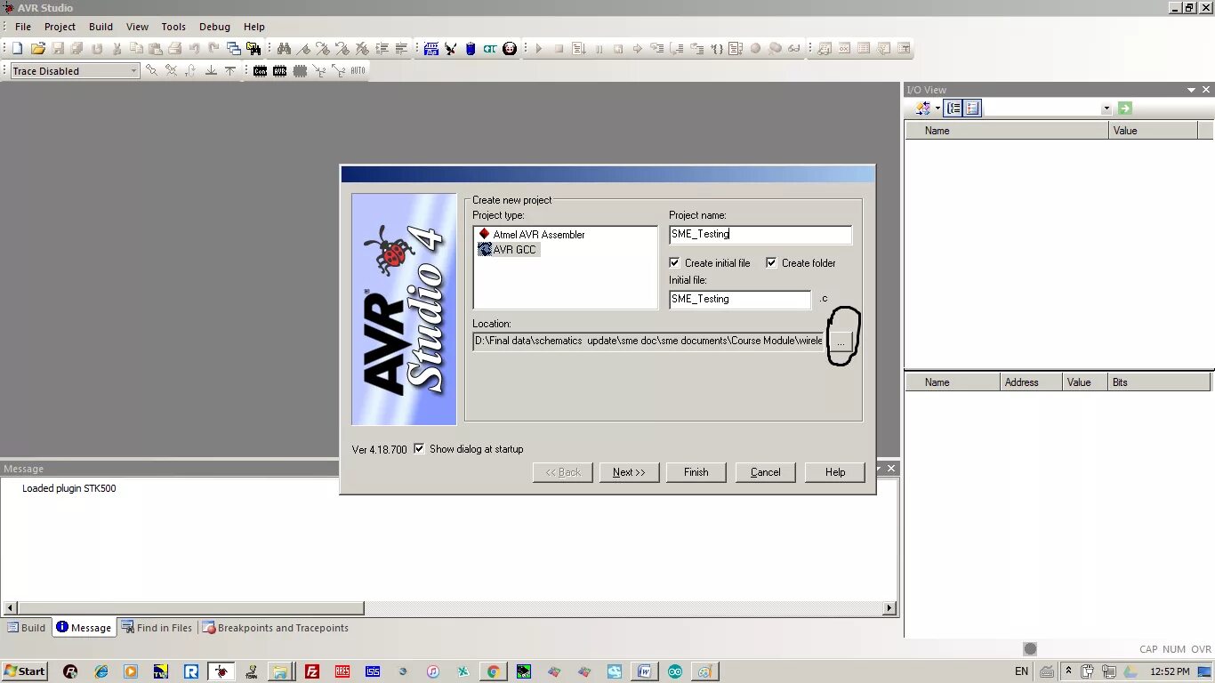Open the Build menu

101,27
